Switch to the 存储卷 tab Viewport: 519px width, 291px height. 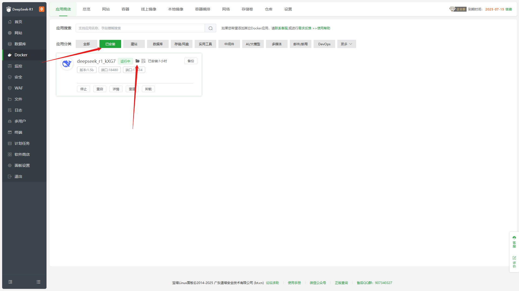pos(247,9)
